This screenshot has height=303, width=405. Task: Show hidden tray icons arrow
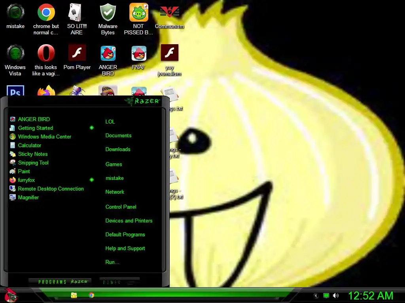coord(316,296)
